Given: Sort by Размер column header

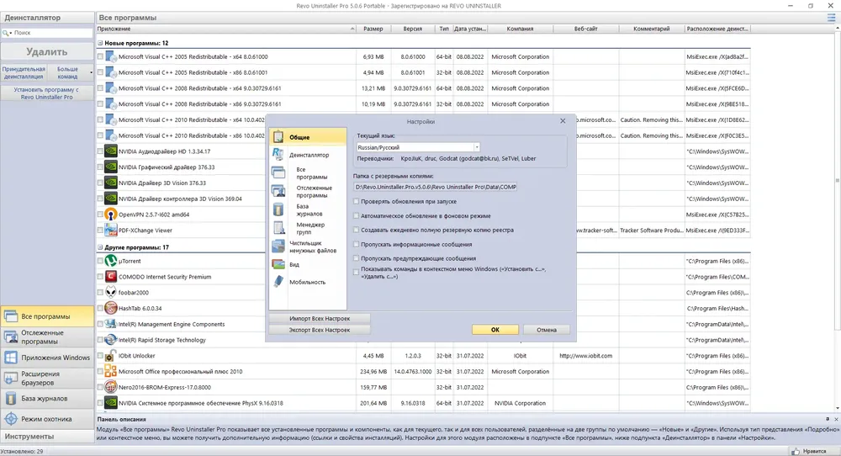Looking at the screenshot, I should (373, 29).
